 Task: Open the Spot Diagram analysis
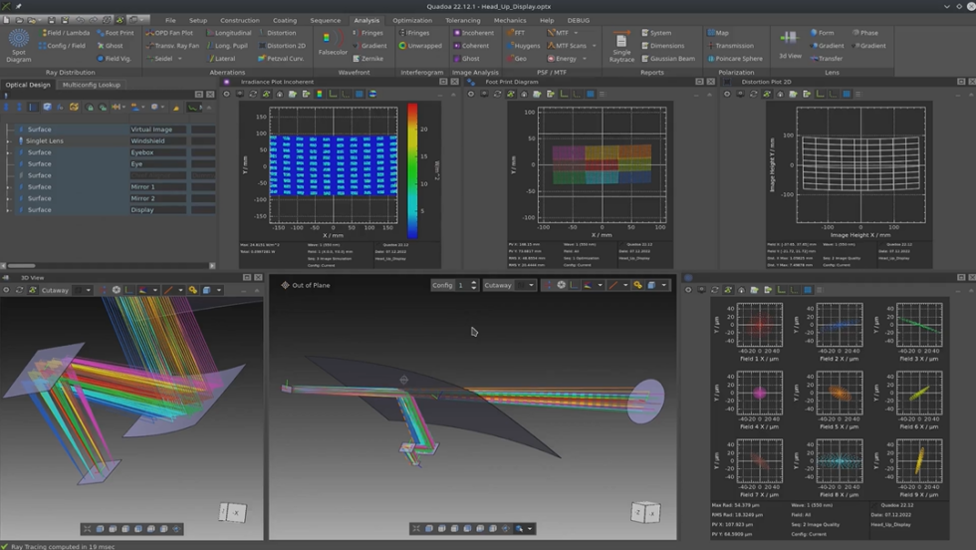[19, 46]
